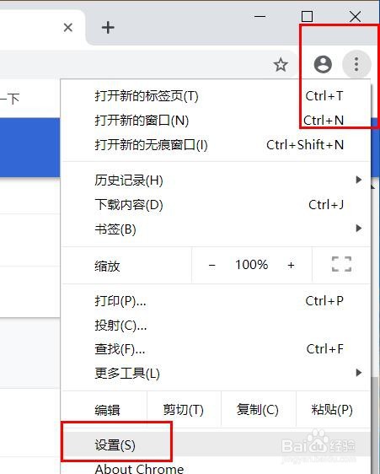
Task: Click the three-dot Chrome menu button
Action: (356, 64)
